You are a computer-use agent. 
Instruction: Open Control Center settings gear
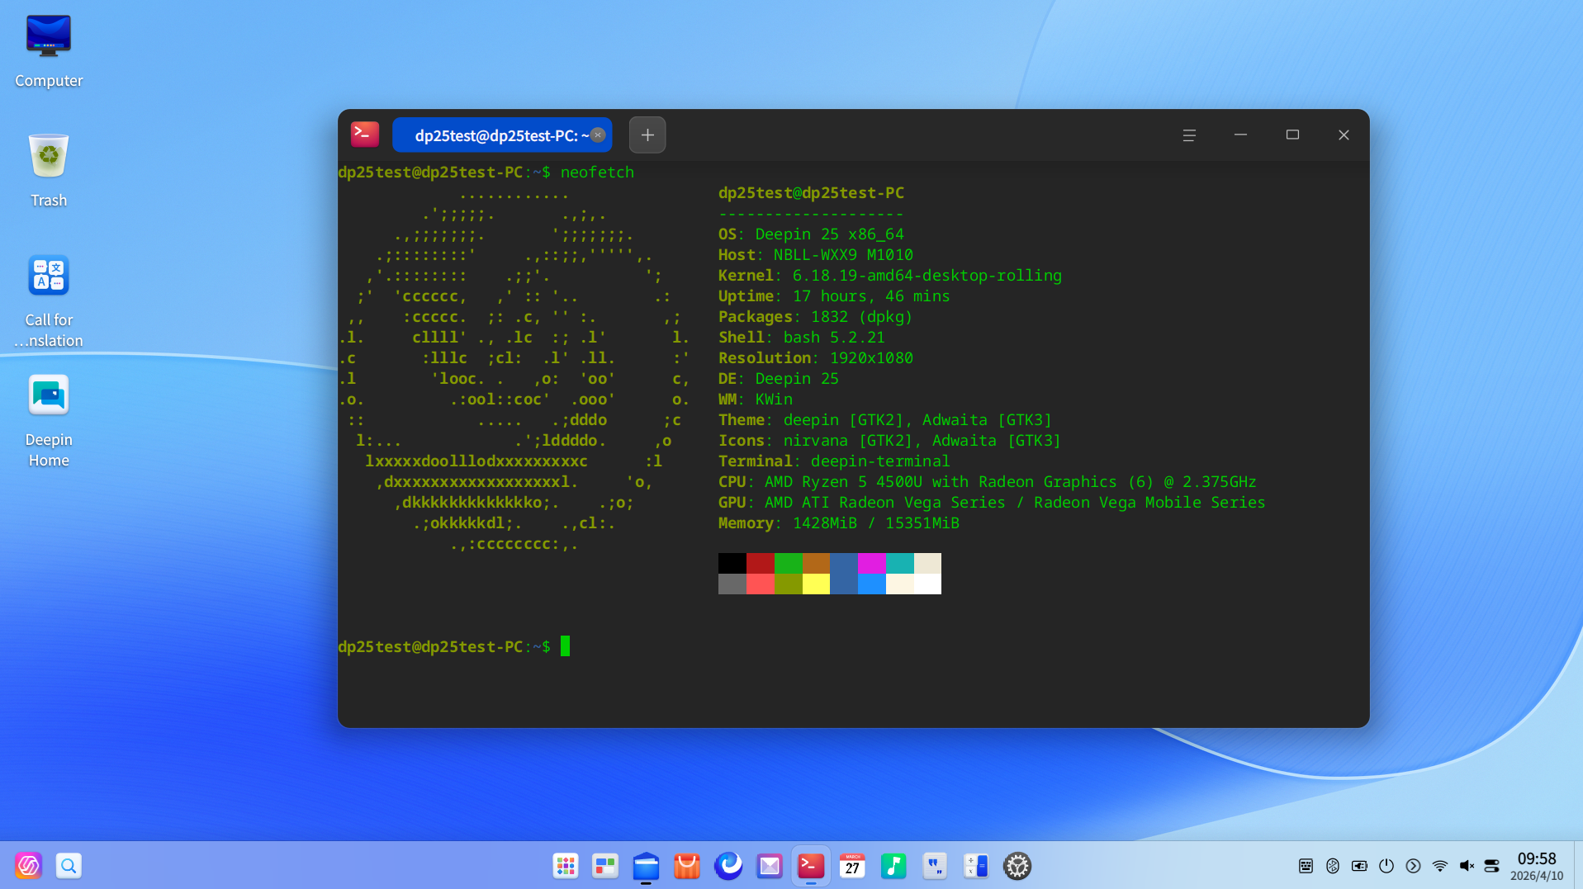tap(1017, 866)
